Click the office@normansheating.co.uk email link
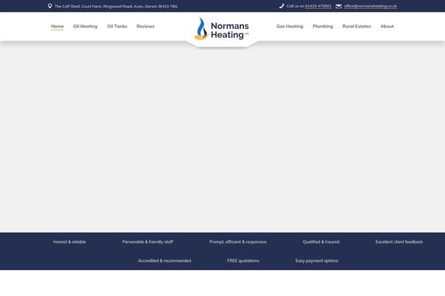 pyautogui.click(x=370, y=6)
